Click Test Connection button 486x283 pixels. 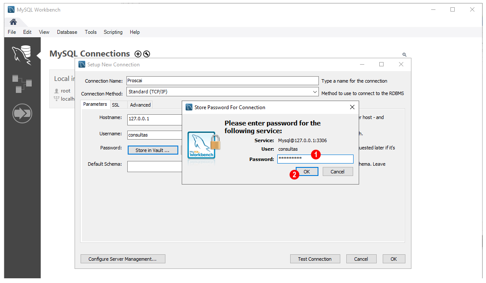[x=315, y=259]
